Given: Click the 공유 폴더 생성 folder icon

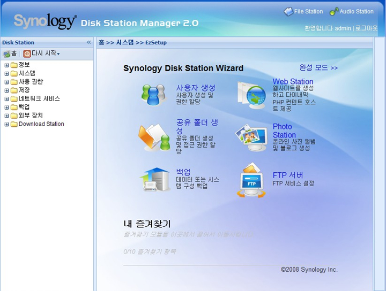Looking at the screenshot, I should point(154,137).
